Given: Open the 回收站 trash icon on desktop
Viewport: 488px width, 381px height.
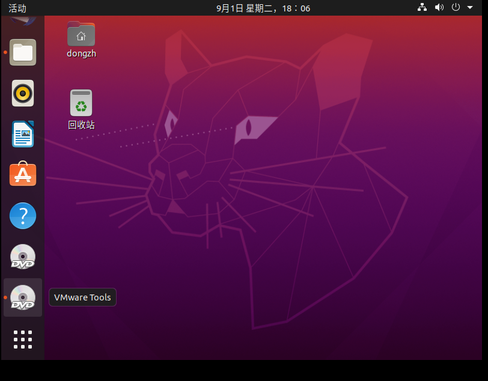Looking at the screenshot, I should [81, 103].
